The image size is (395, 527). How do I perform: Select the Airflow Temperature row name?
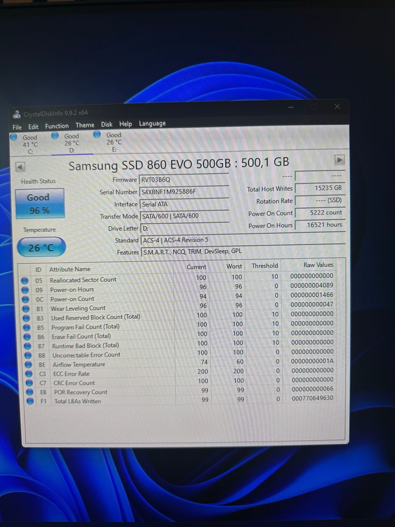(x=79, y=364)
